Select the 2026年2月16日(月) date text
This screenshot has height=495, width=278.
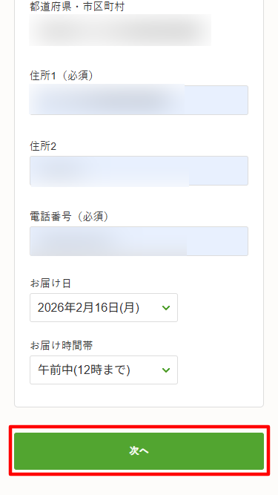click(88, 308)
